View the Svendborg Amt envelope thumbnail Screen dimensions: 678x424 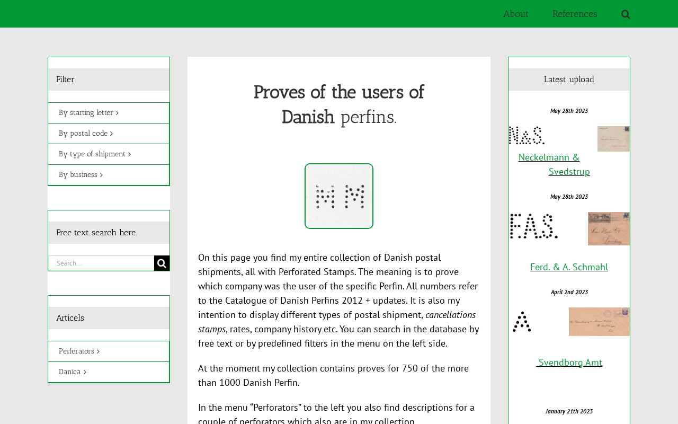click(599, 322)
